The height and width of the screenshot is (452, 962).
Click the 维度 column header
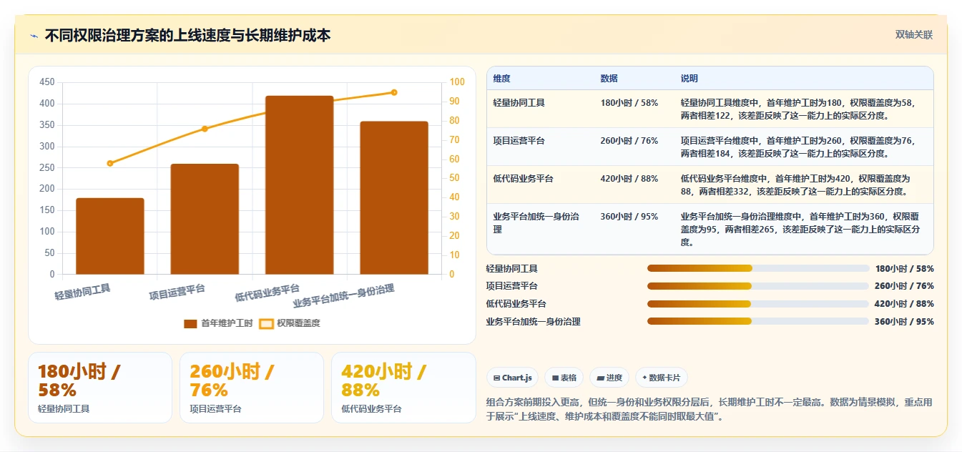click(501, 79)
